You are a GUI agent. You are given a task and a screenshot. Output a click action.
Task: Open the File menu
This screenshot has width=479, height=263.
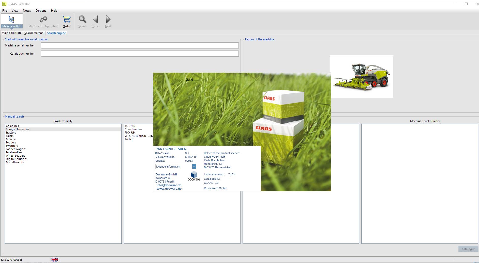pyautogui.click(x=5, y=11)
